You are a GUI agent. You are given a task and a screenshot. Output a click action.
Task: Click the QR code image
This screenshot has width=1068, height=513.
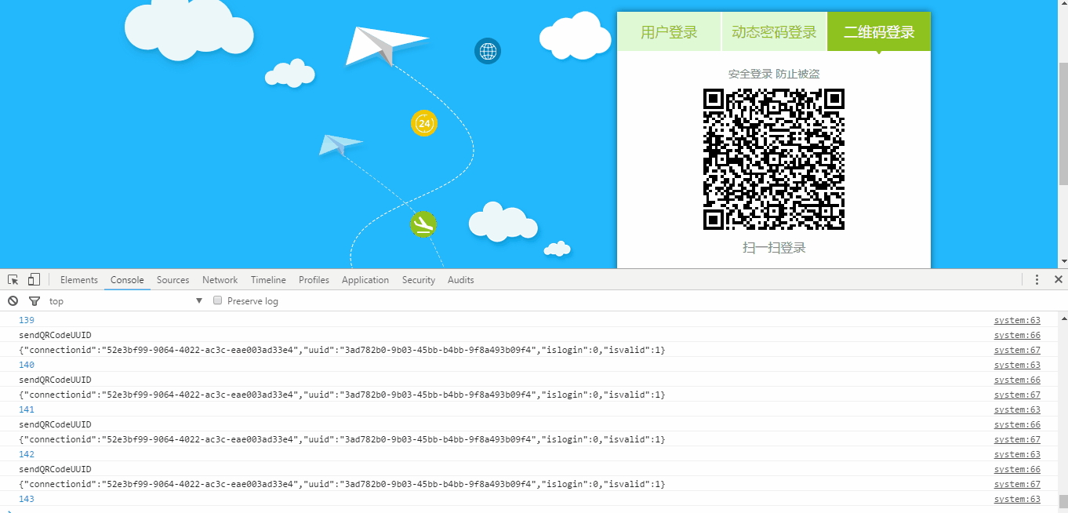pyautogui.click(x=773, y=159)
